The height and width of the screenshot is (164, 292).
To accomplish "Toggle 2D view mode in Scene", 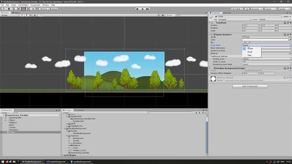I will 22,15.
